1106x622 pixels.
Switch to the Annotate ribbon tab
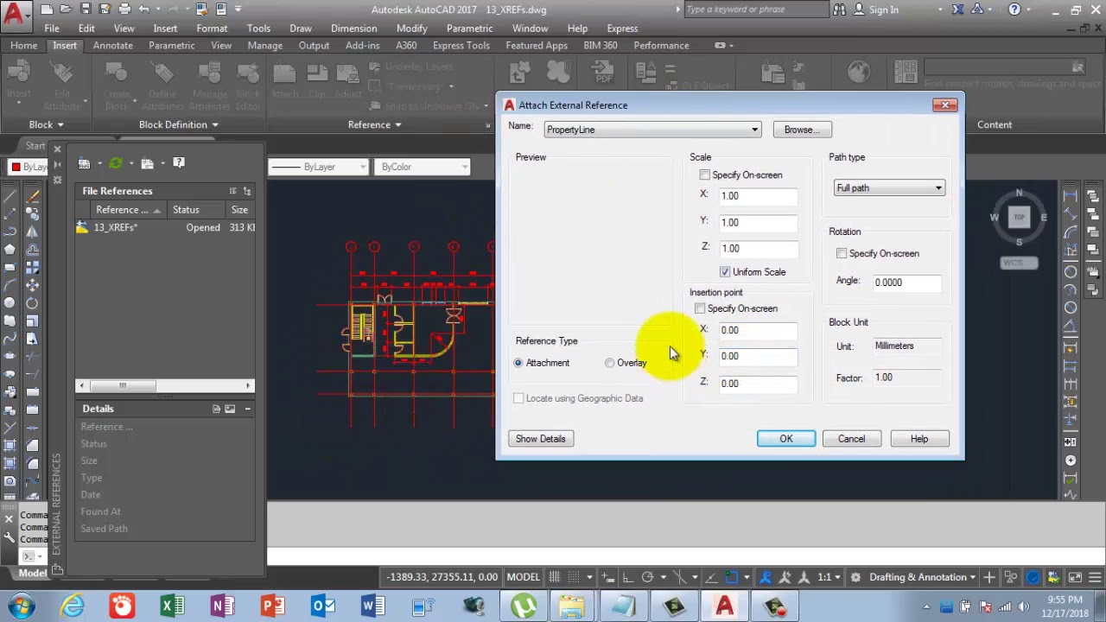point(112,46)
